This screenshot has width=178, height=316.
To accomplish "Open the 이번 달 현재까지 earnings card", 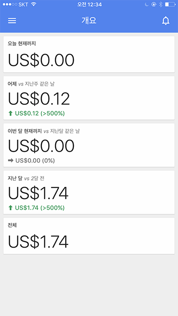I will click(89, 145).
